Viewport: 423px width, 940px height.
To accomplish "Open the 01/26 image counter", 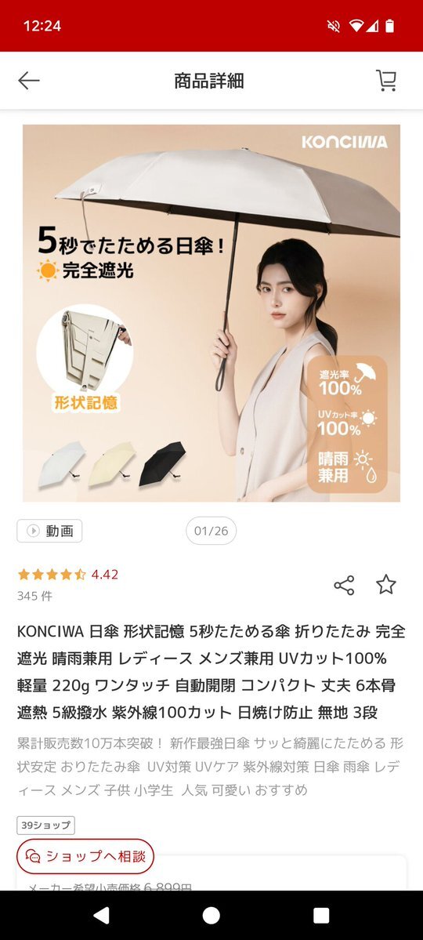I will [x=211, y=531].
